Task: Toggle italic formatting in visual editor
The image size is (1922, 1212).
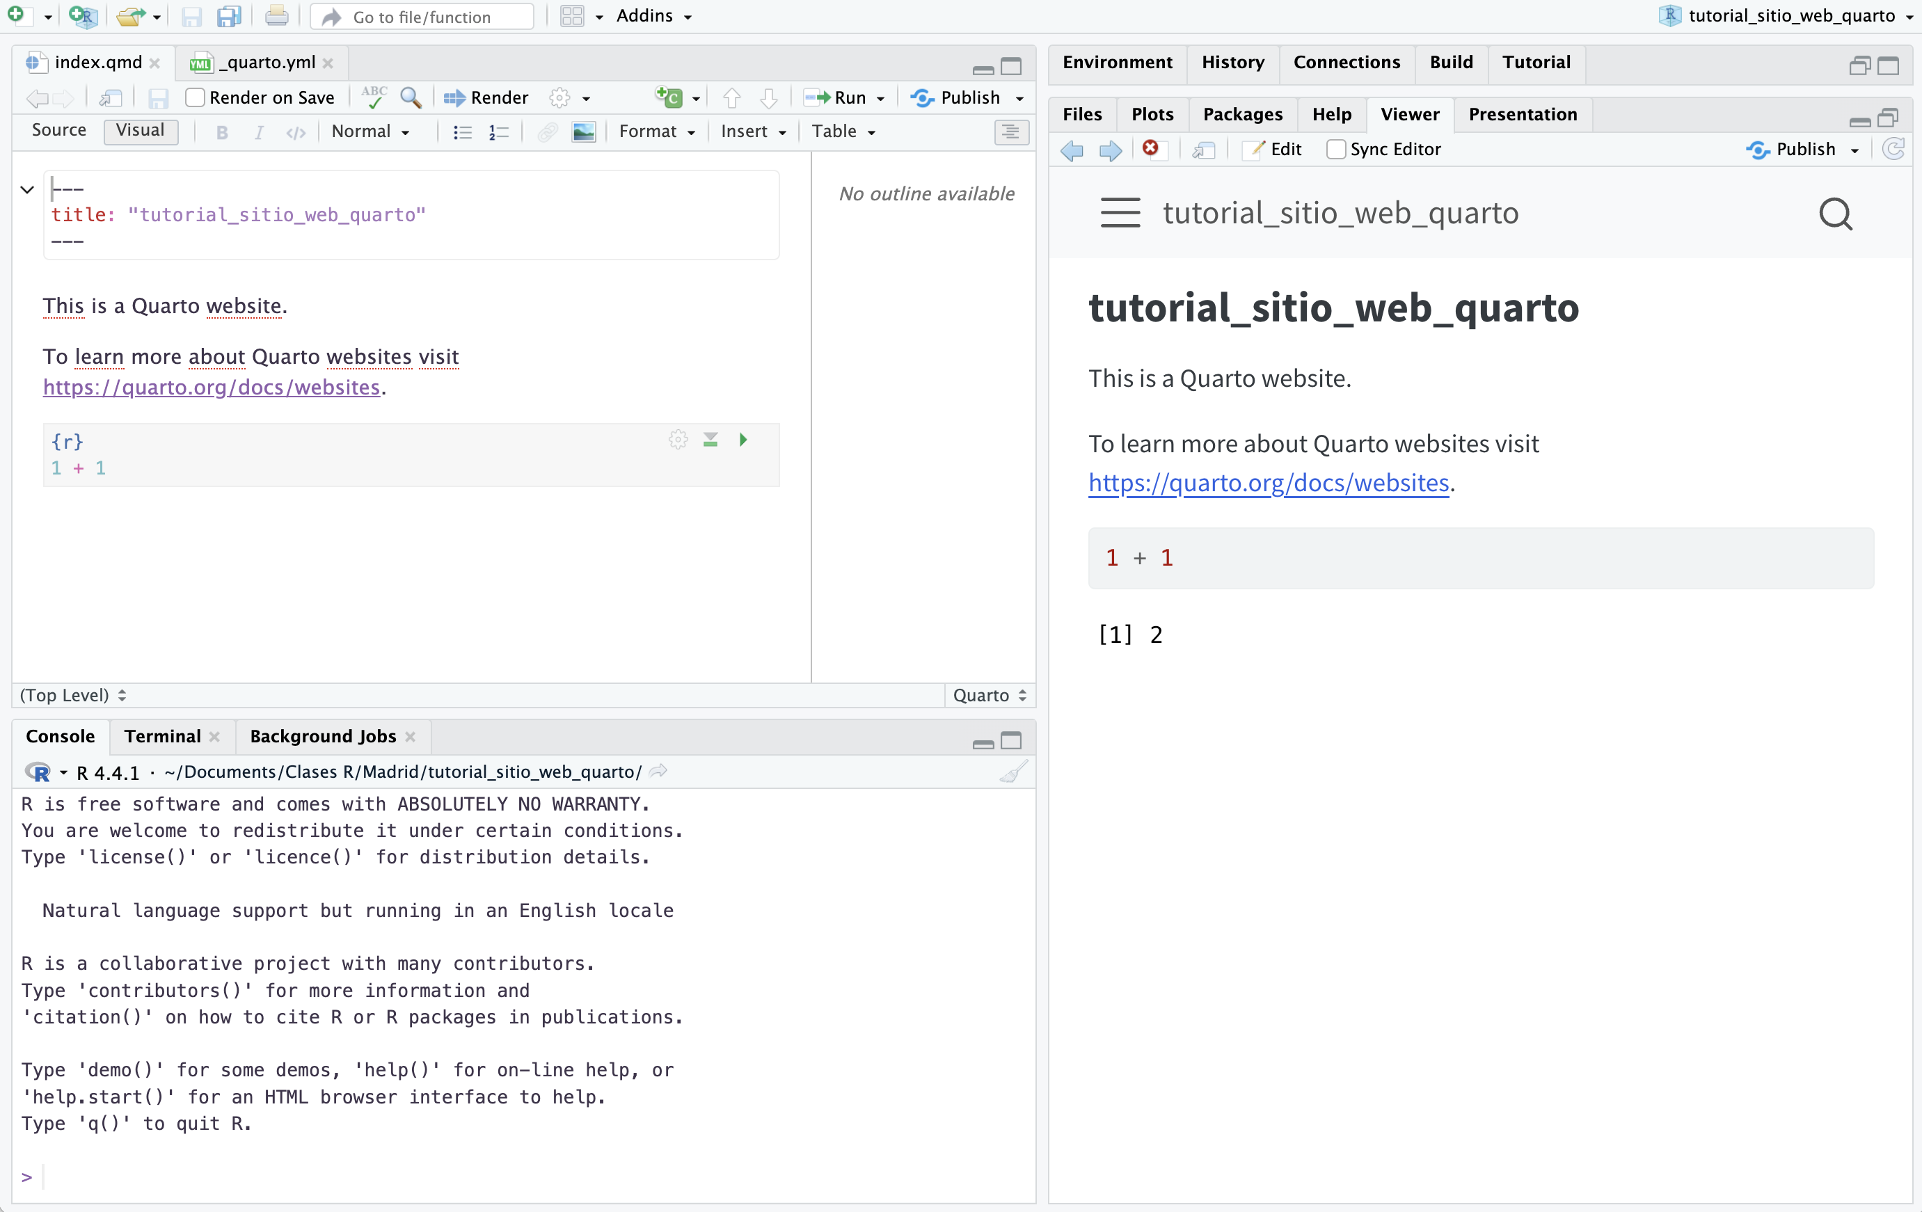Action: pyautogui.click(x=259, y=132)
